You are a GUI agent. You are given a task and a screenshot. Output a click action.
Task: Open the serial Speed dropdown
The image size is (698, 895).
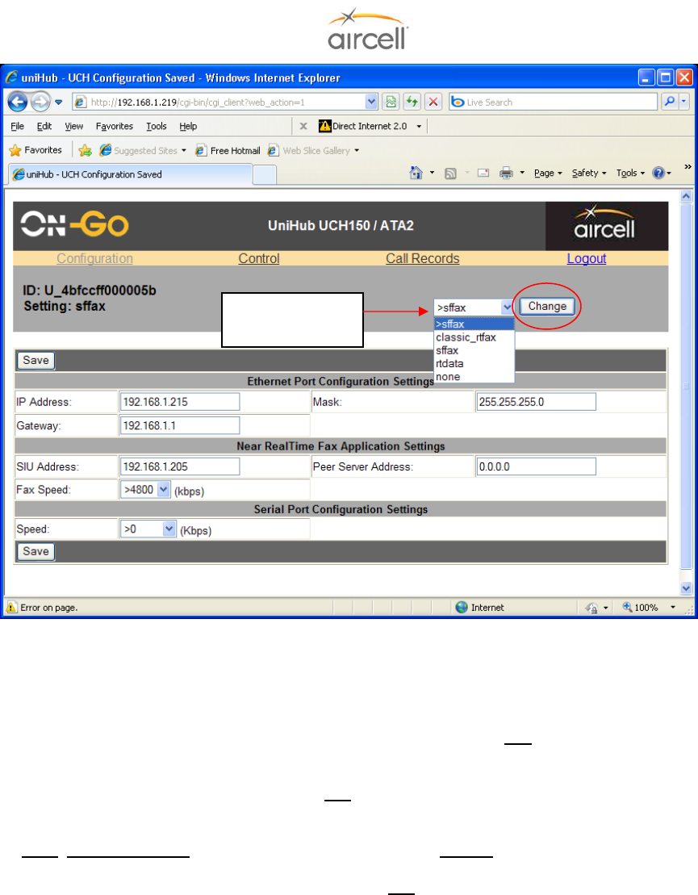point(148,529)
